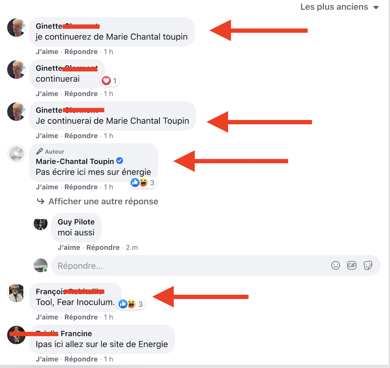The height and width of the screenshot is (368, 390).
Task: Like the 'Tool, Fear Inoculum' comment
Action: pyautogui.click(x=47, y=317)
